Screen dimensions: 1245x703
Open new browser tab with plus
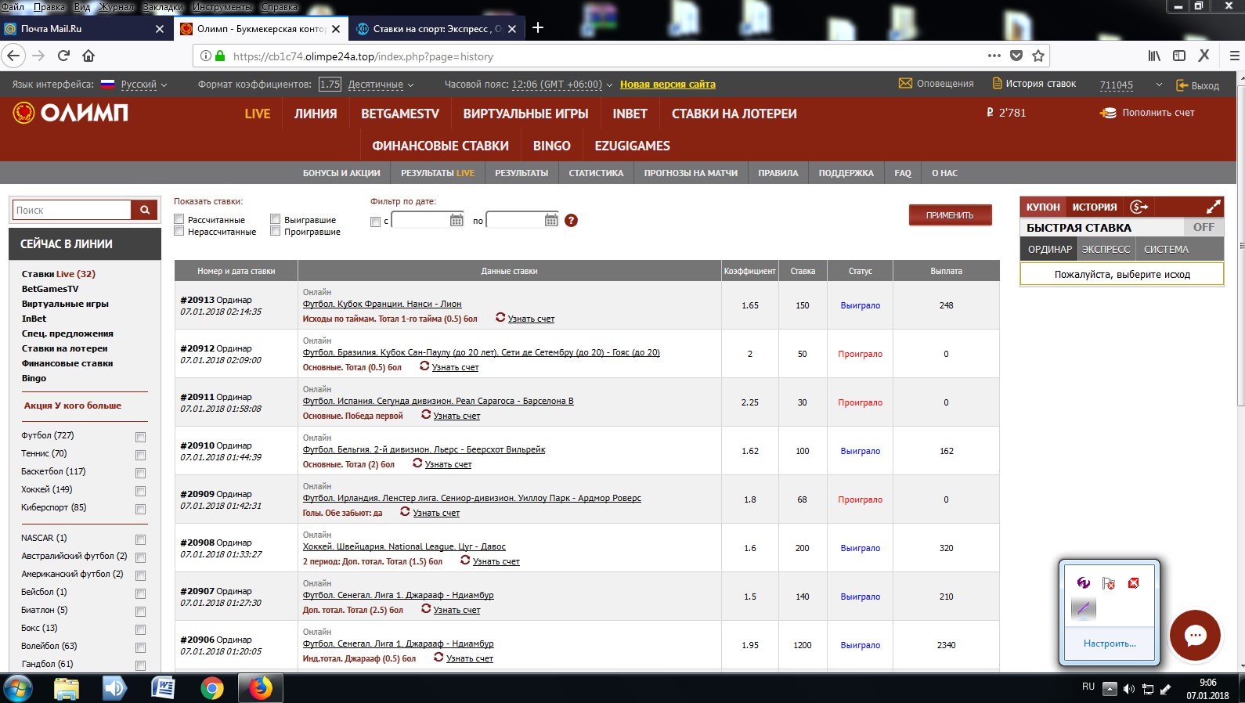coord(538,28)
